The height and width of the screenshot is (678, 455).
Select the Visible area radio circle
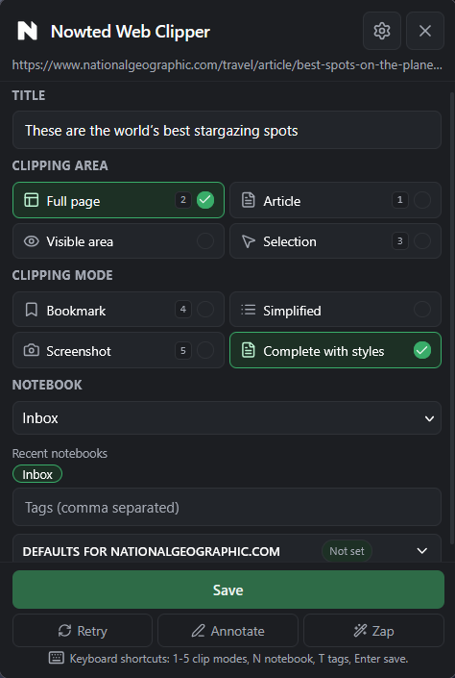click(x=205, y=241)
